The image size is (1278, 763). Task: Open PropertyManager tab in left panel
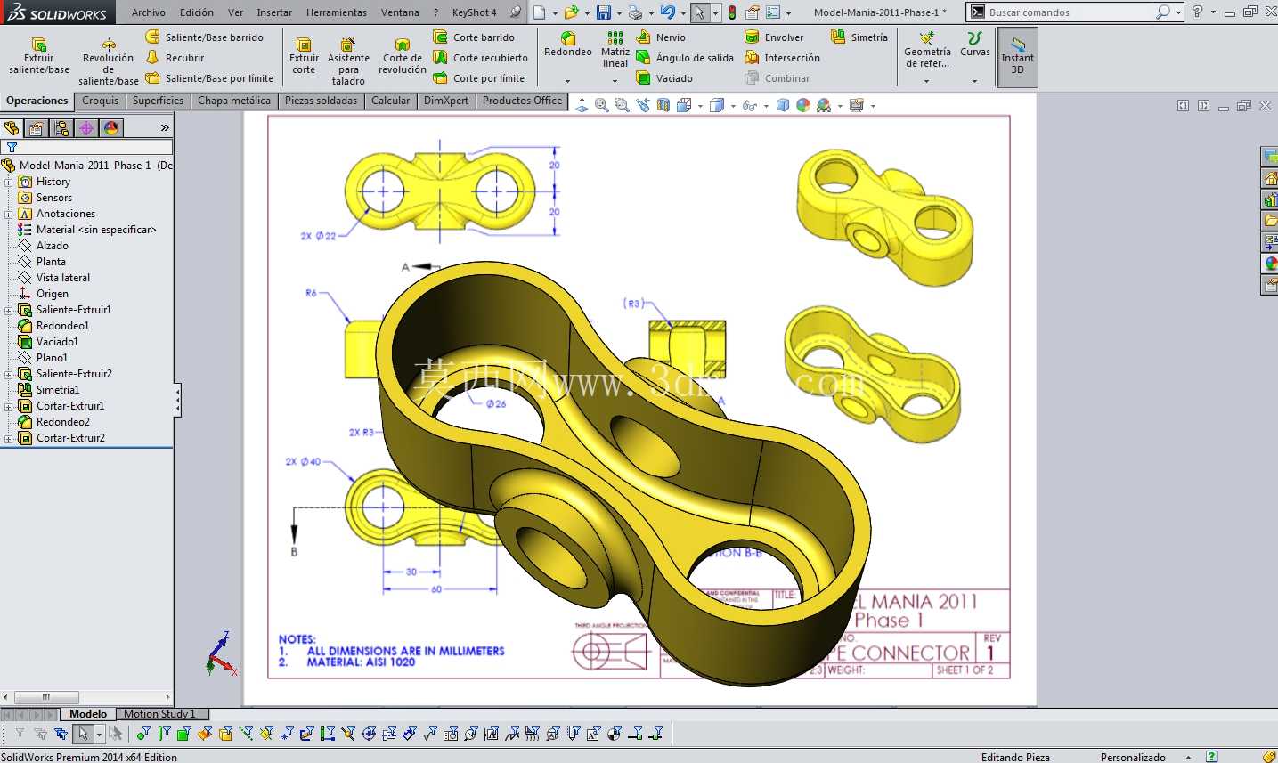point(37,128)
